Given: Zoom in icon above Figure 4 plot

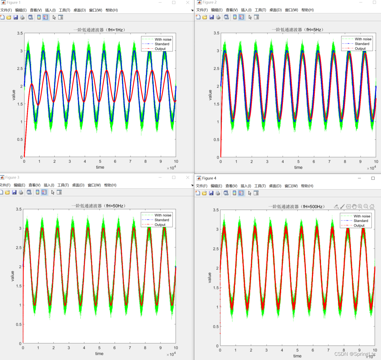Looking at the screenshot, I should click(x=360, y=206).
